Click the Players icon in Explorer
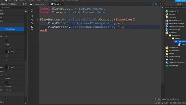Viewport: 186px width, 105px height. (167, 14)
